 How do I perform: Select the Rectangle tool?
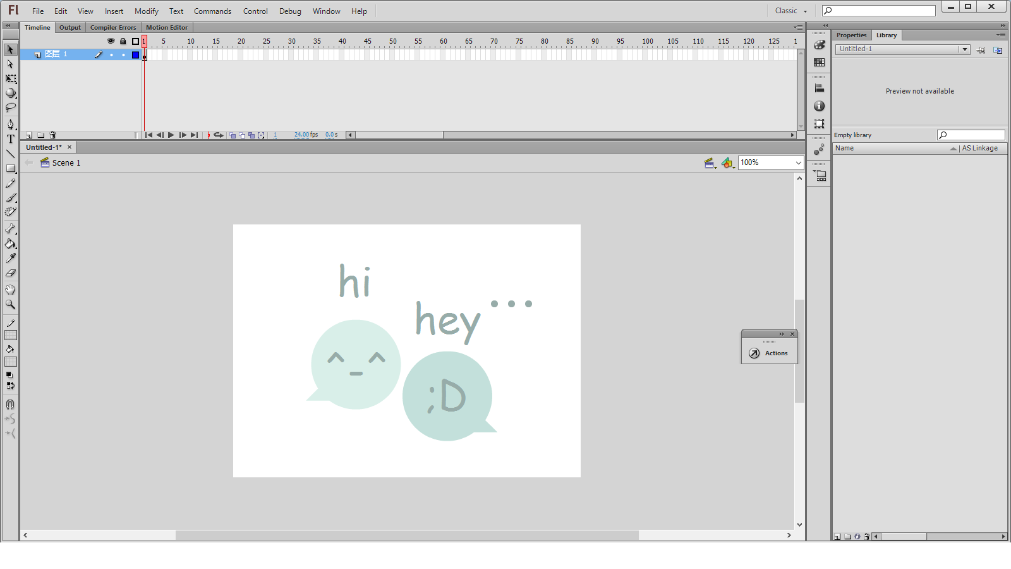(10, 169)
